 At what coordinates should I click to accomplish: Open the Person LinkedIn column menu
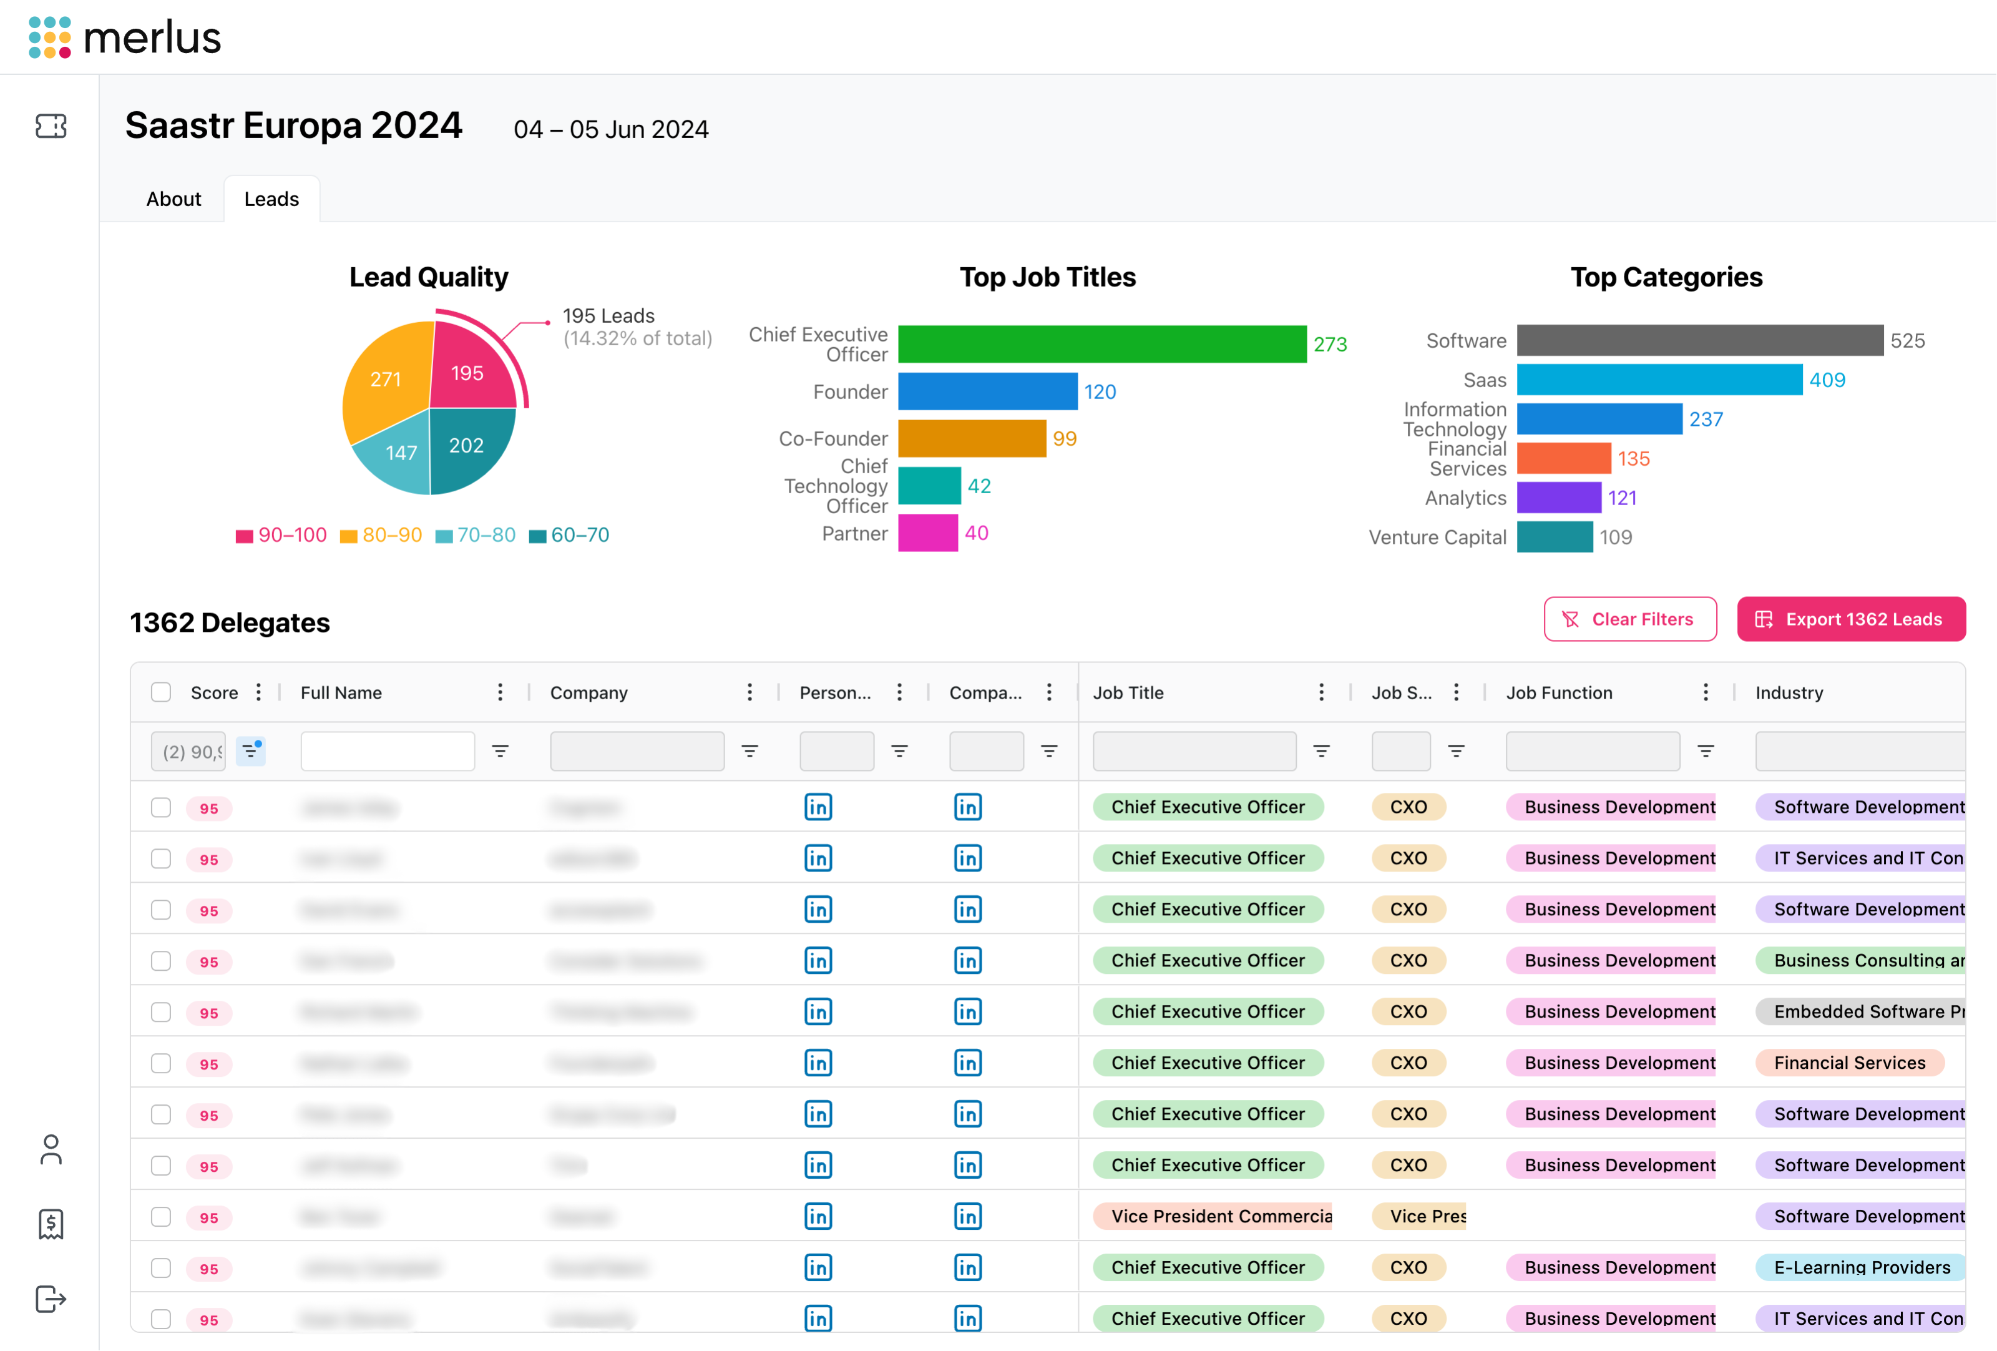(900, 693)
